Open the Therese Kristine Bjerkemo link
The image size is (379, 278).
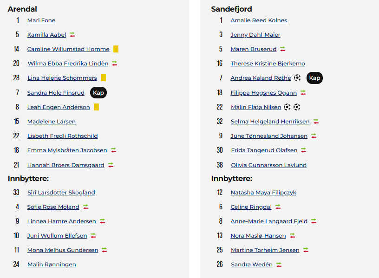(x=268, y=64)
